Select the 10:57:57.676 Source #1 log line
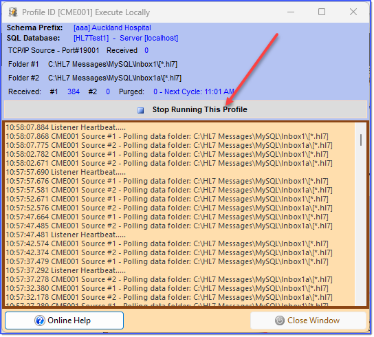 point(167,181)
